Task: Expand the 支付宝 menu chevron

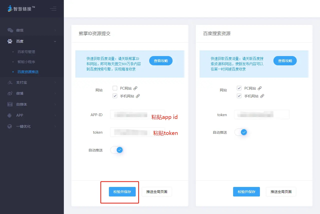Action: tap(55, 82)
